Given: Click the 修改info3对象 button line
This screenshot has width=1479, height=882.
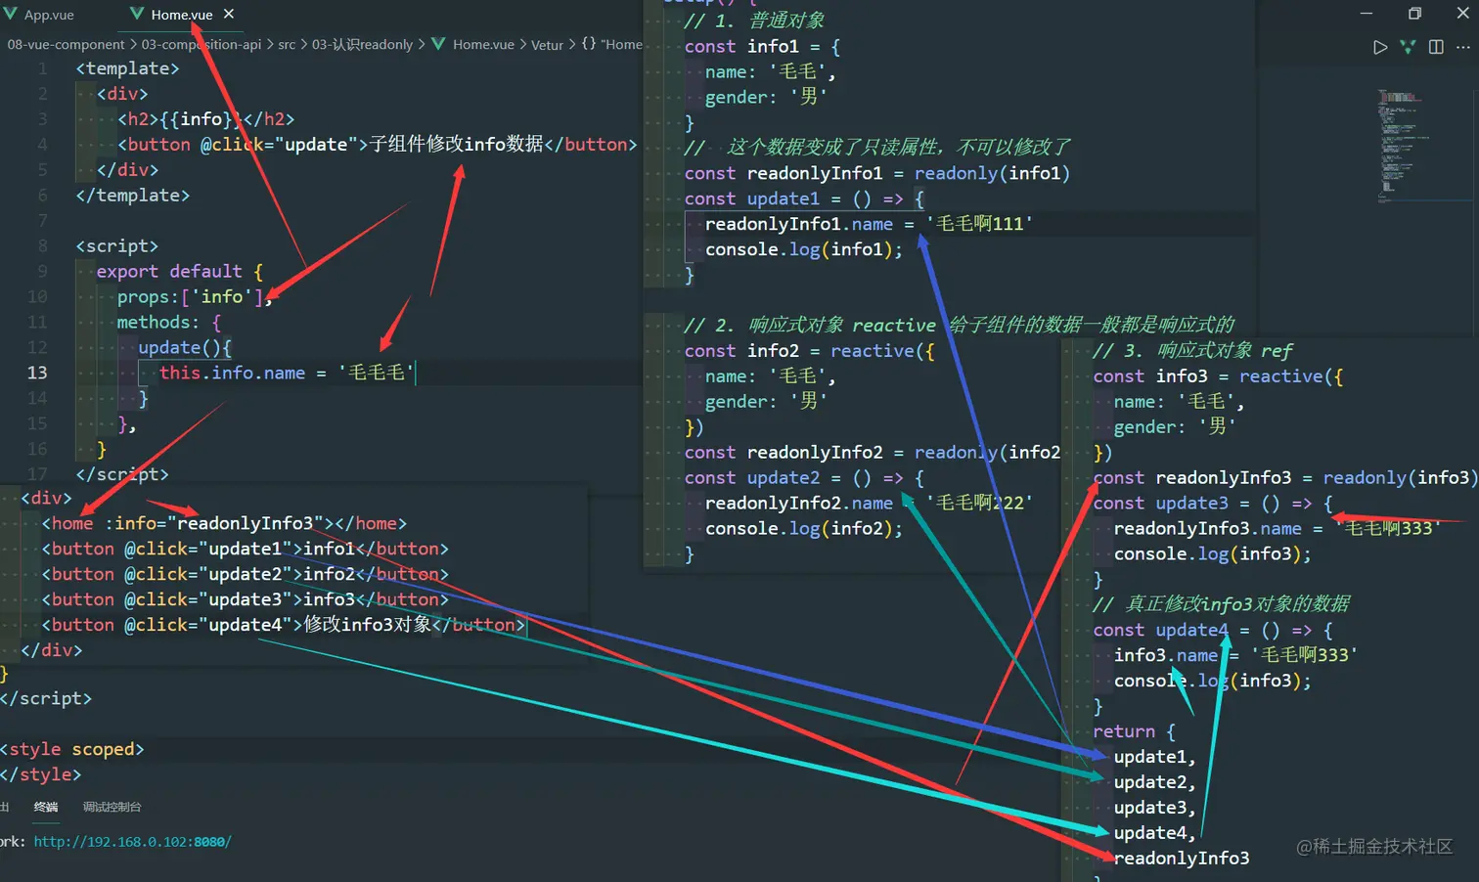Looking at the screenshot, I should coord(284,625).
